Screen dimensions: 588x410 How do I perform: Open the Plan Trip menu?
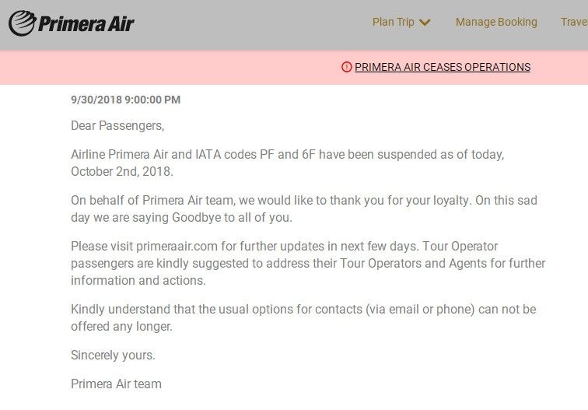click(x=401, y=22)
